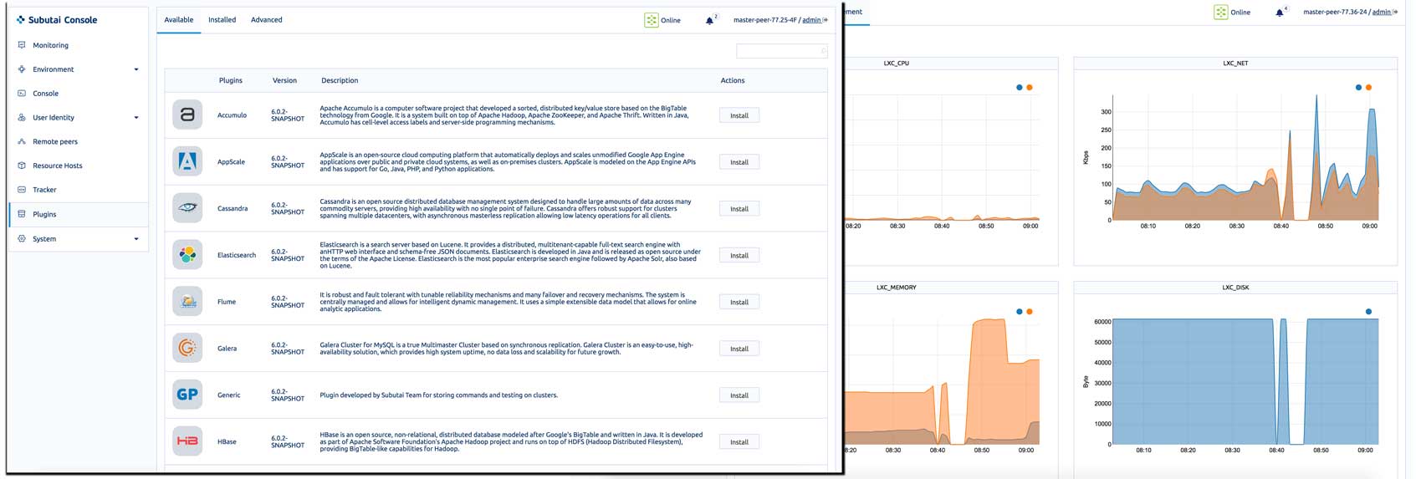Open notifications bell in Monitoring window

point(1279,13)
